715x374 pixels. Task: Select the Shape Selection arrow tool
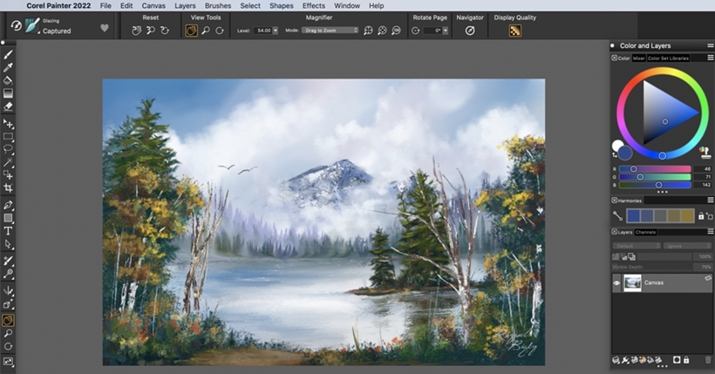point(8,244)
